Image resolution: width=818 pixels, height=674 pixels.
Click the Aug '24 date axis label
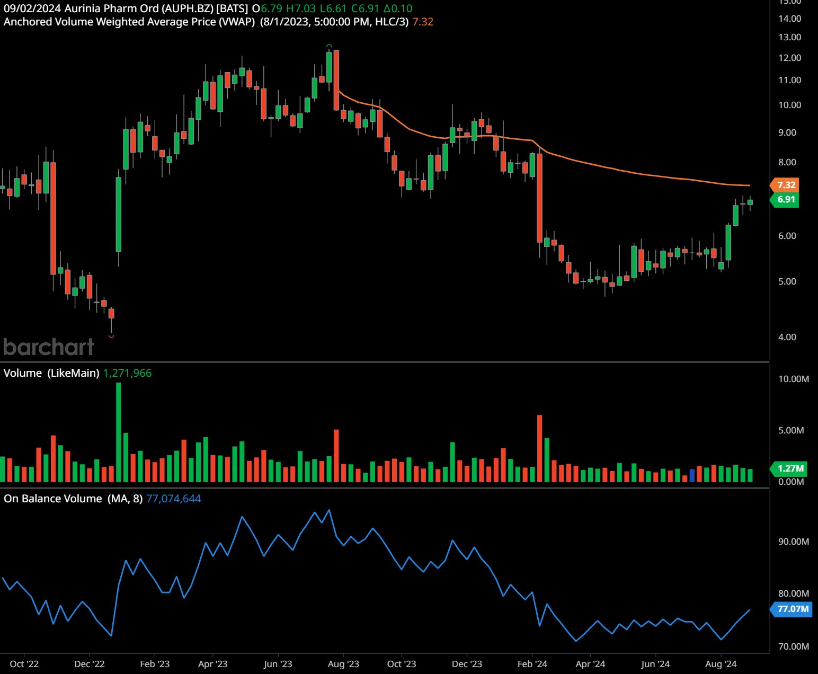pyautogui.click(x=721, y=664)
